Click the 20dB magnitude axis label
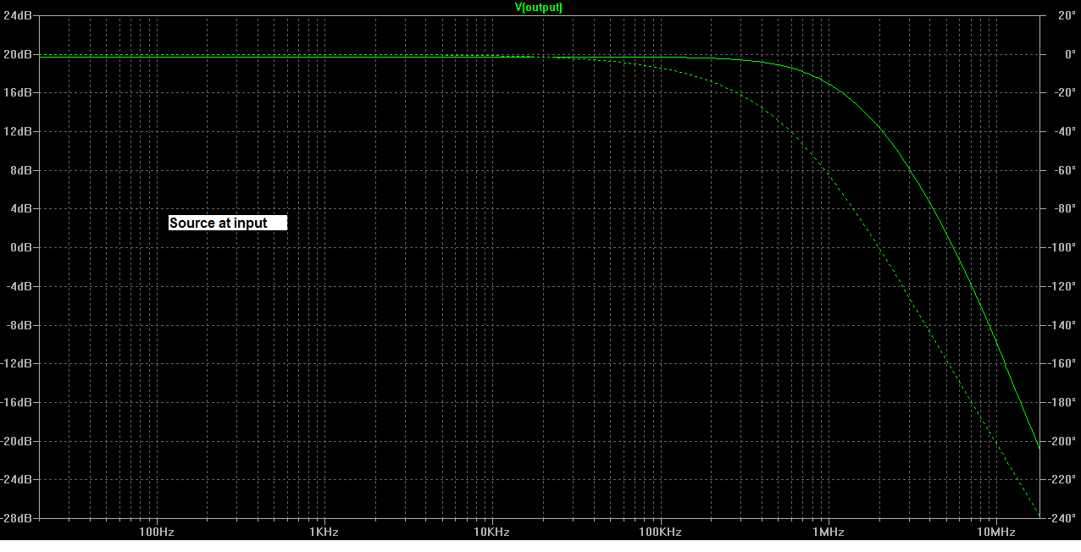 point(17,54)
